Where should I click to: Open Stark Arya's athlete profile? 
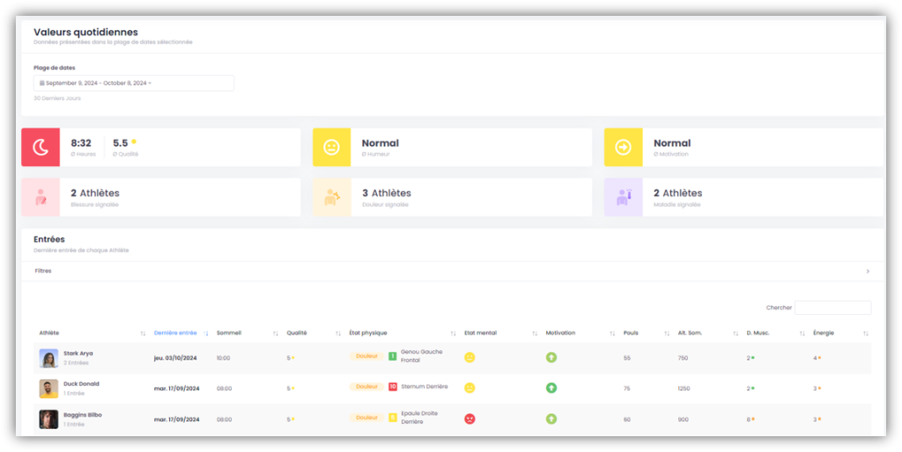[78, 353]
